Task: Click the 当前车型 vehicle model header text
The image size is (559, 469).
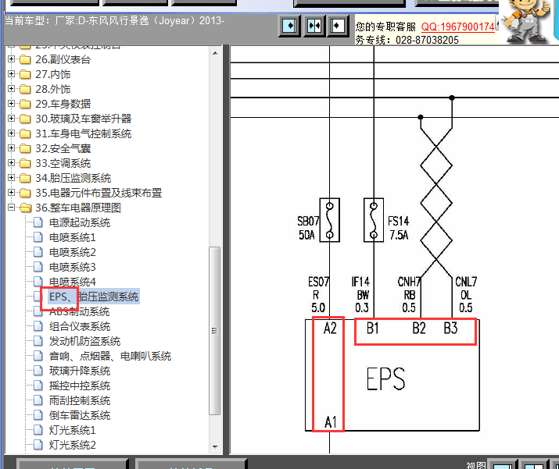Action: (x=114, y=20)
